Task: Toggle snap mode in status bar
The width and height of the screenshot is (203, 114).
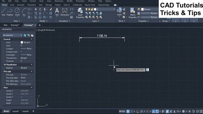Action: (x=132, y=111)
